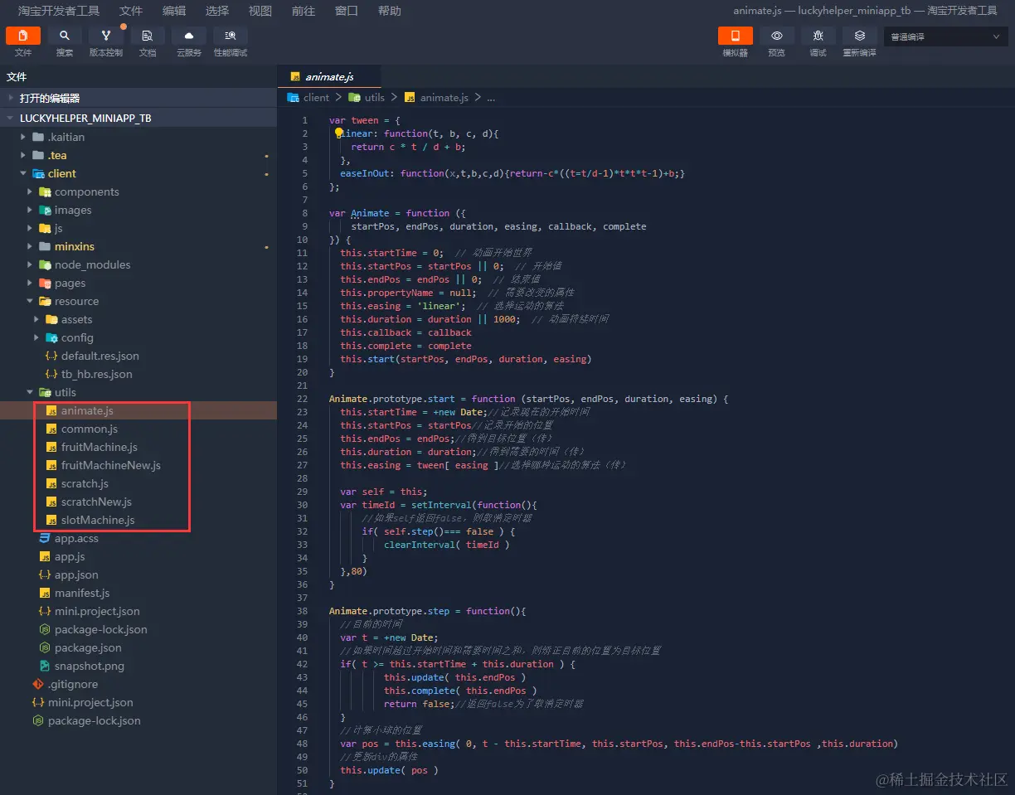
Task: Expand the minxins folder
Action: click(138, 246)
